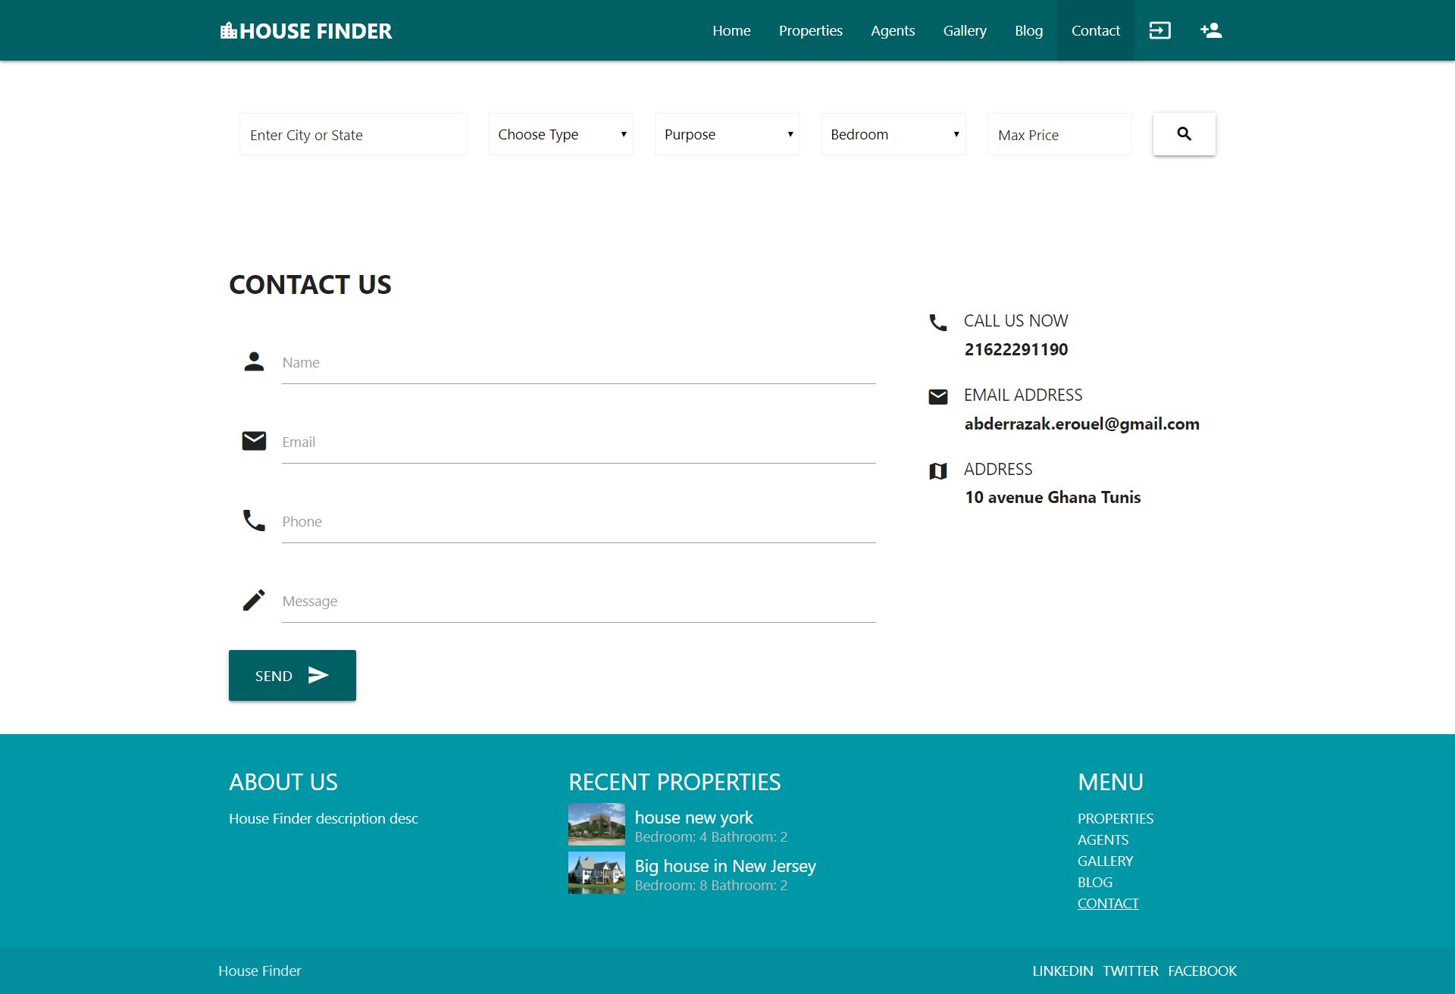The height and width of the screenshot is (994, 1455).
Task: Open the Gallery nav item
Action: [964, 30]
